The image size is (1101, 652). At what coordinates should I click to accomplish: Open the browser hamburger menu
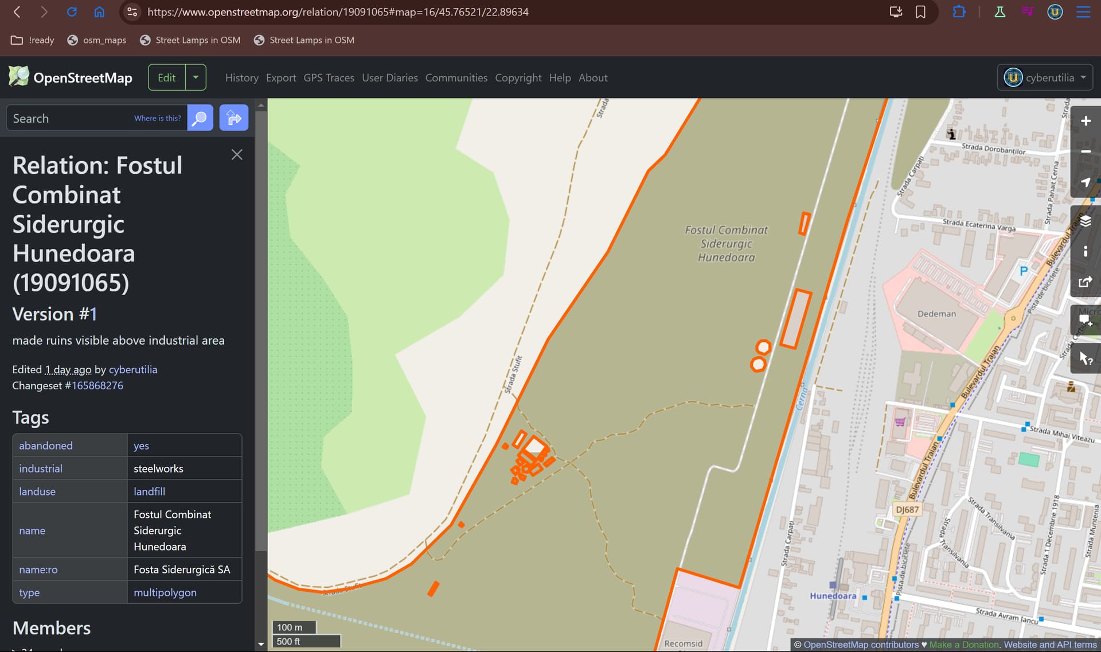(x=1083, y=11)
